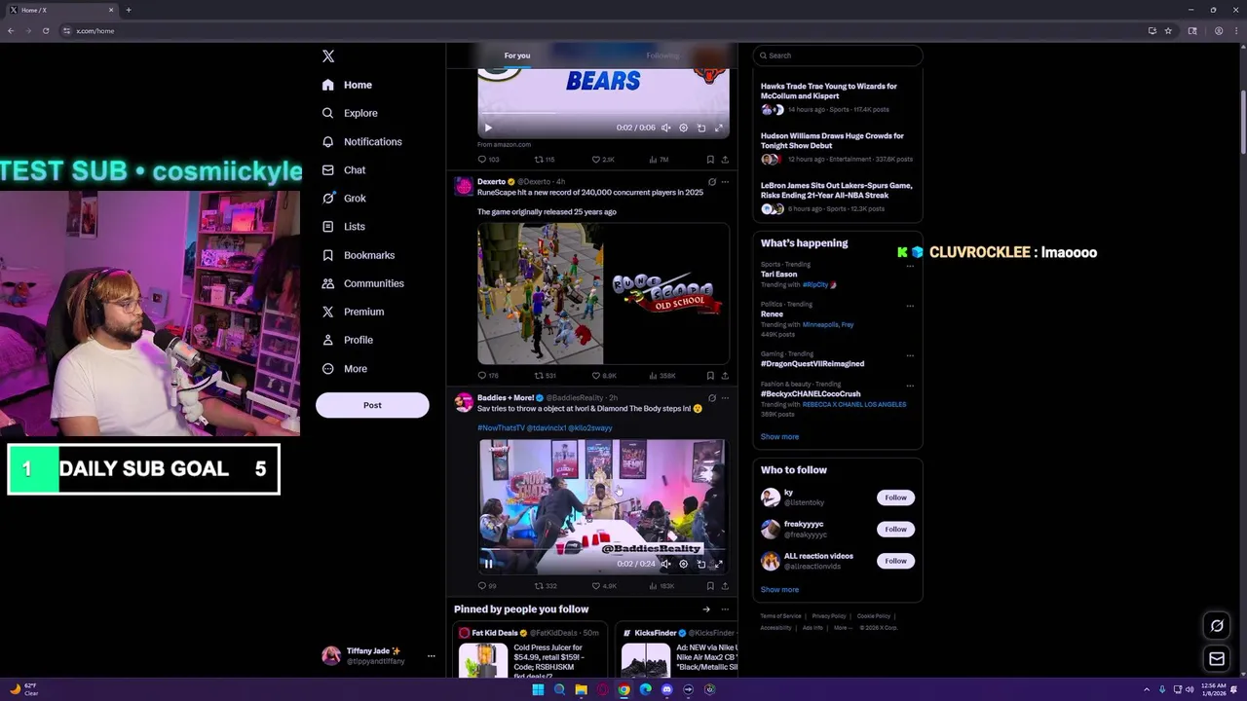
Task: Open options for Renee trend
Action: click(910, 306)
